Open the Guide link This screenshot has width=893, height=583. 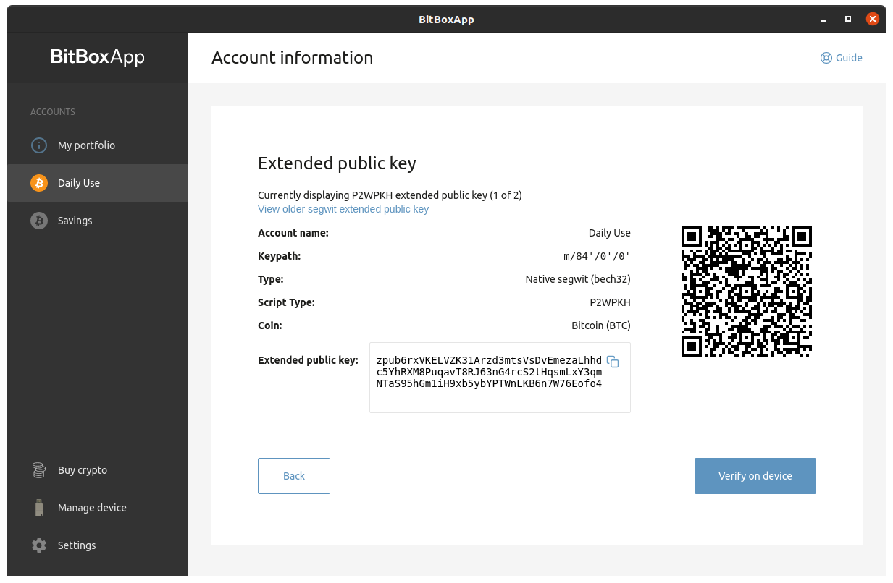pos(841,58)
